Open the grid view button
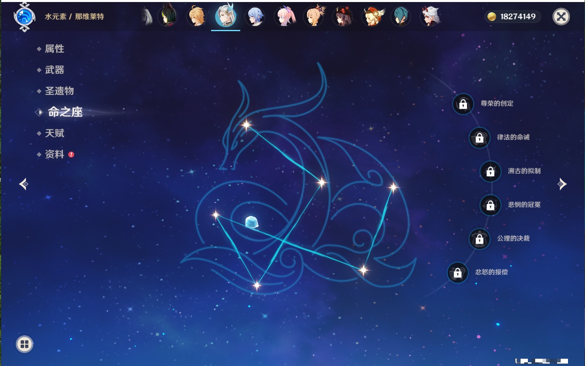Image resolution: width=585 pixels, height=366 pixels. click(24, 344)
